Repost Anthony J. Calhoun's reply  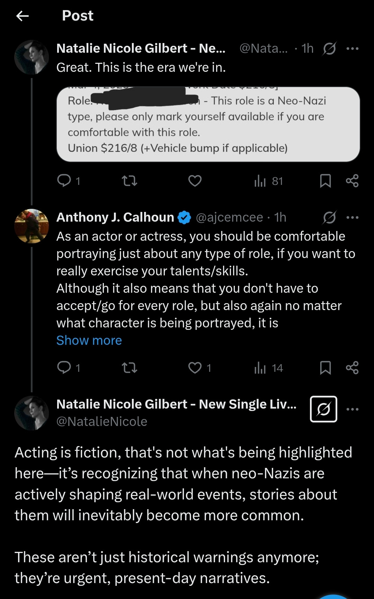coord(130,368)
